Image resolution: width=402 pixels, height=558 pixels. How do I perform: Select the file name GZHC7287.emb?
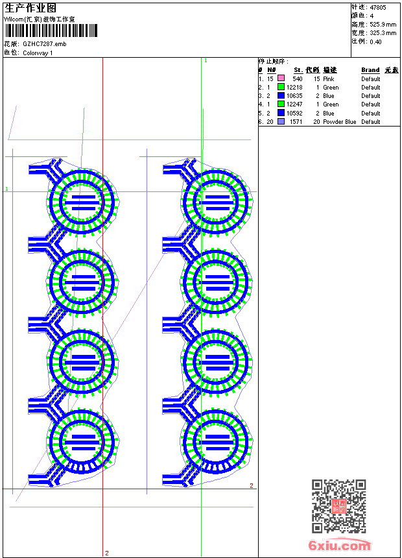click(45, 44)
